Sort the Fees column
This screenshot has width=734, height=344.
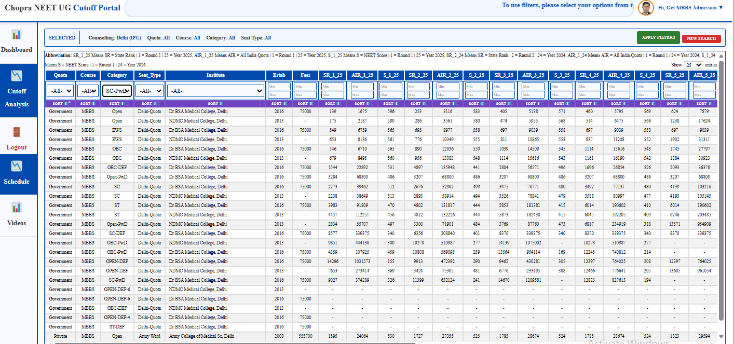[x=305, y=104]
